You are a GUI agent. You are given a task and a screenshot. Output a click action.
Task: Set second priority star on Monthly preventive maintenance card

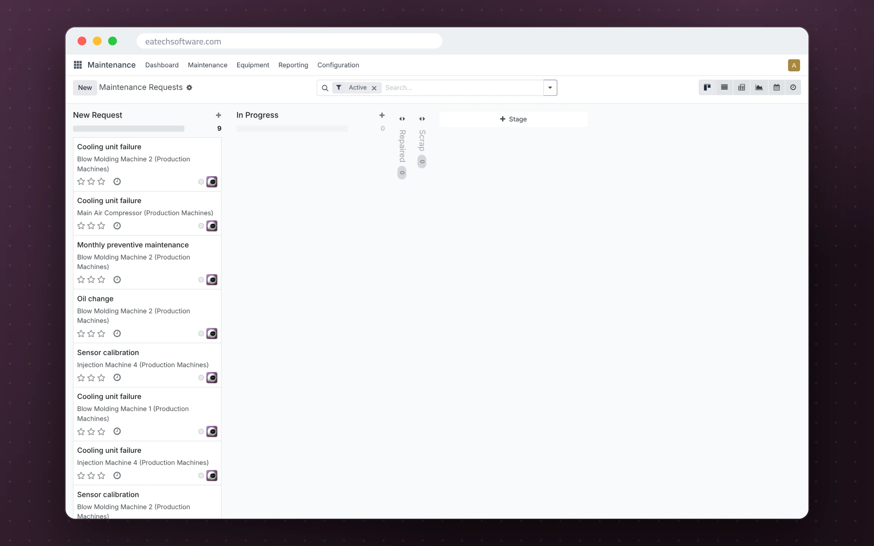point(91,280)
